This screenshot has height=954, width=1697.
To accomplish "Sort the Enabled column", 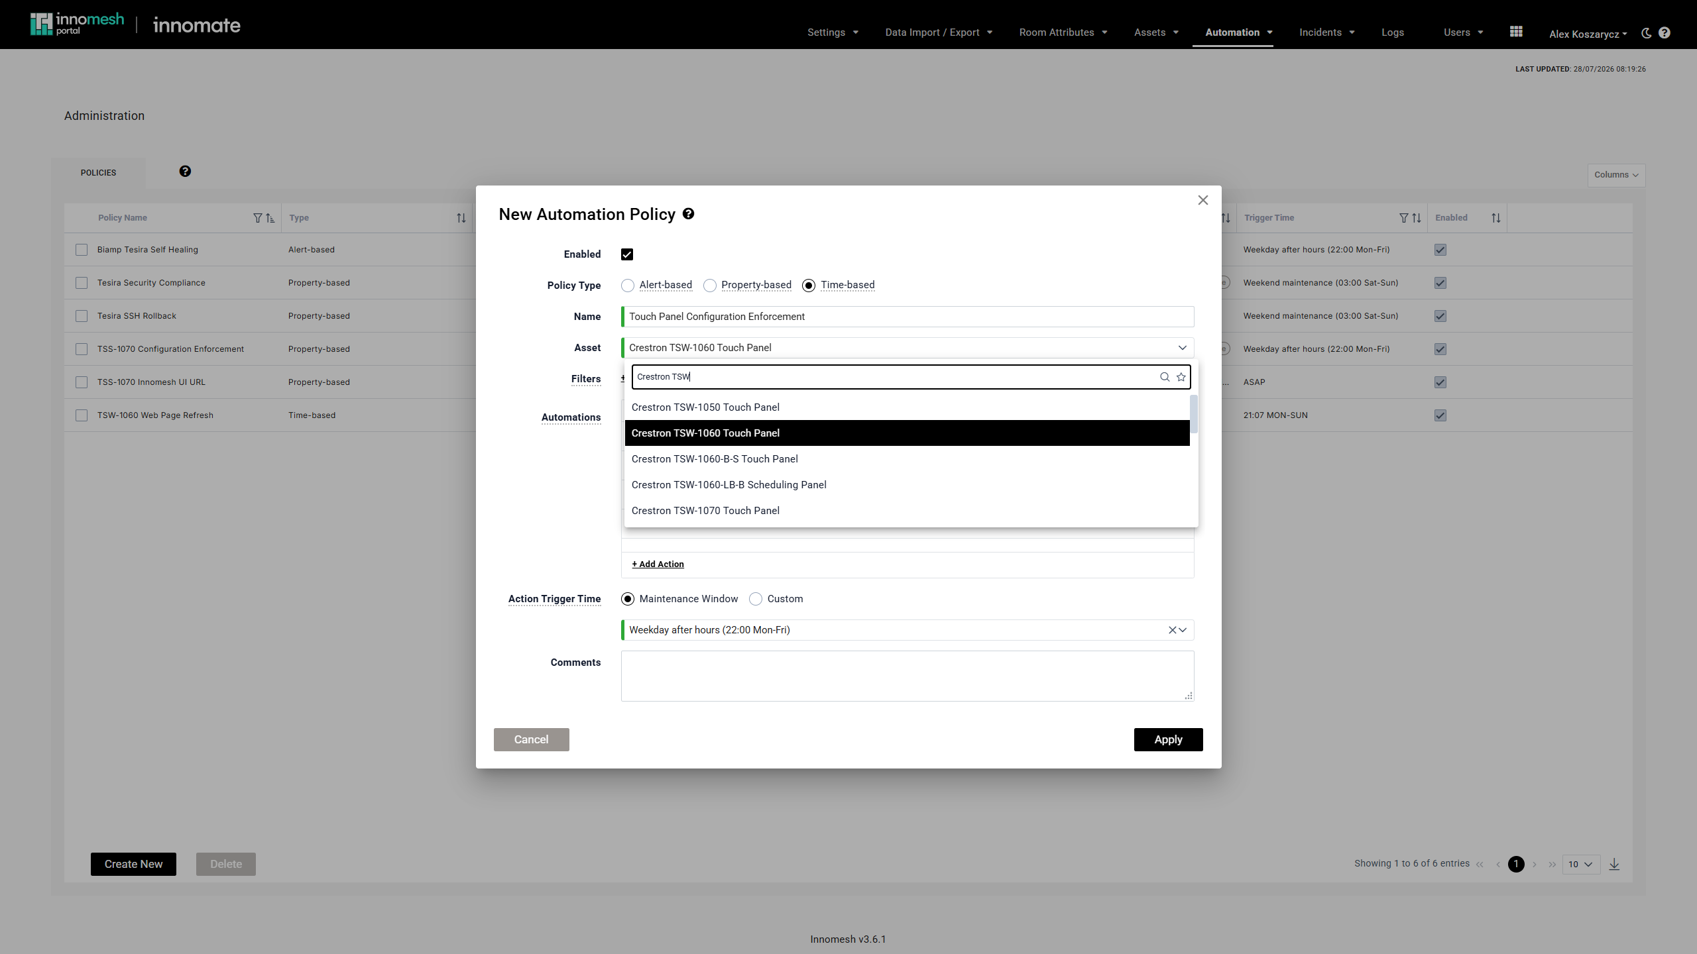I will pyautogui.click(x=1496, y=218).
